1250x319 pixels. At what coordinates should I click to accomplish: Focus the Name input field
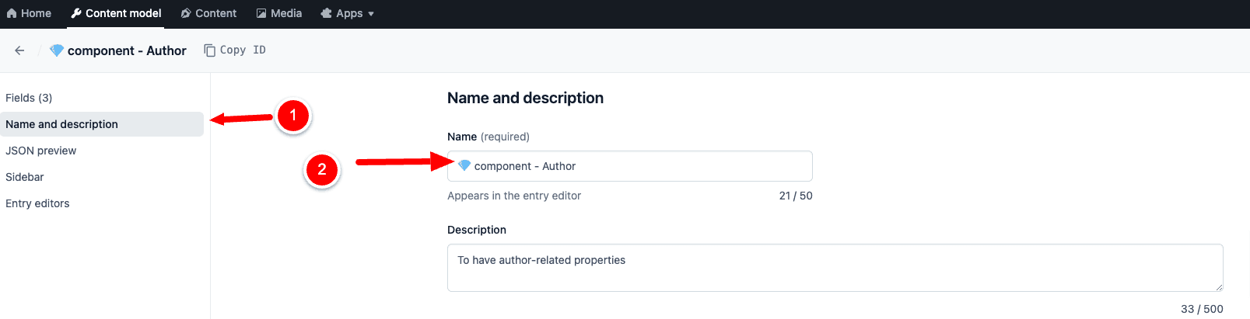coord(661,166)
